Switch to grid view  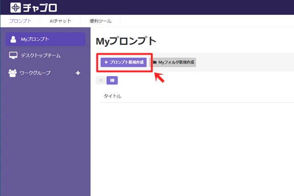coord(101,80)
